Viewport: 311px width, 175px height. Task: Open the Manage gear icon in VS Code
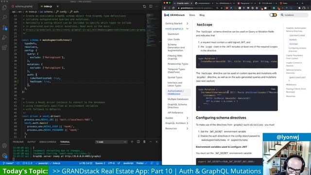[4, 156]
